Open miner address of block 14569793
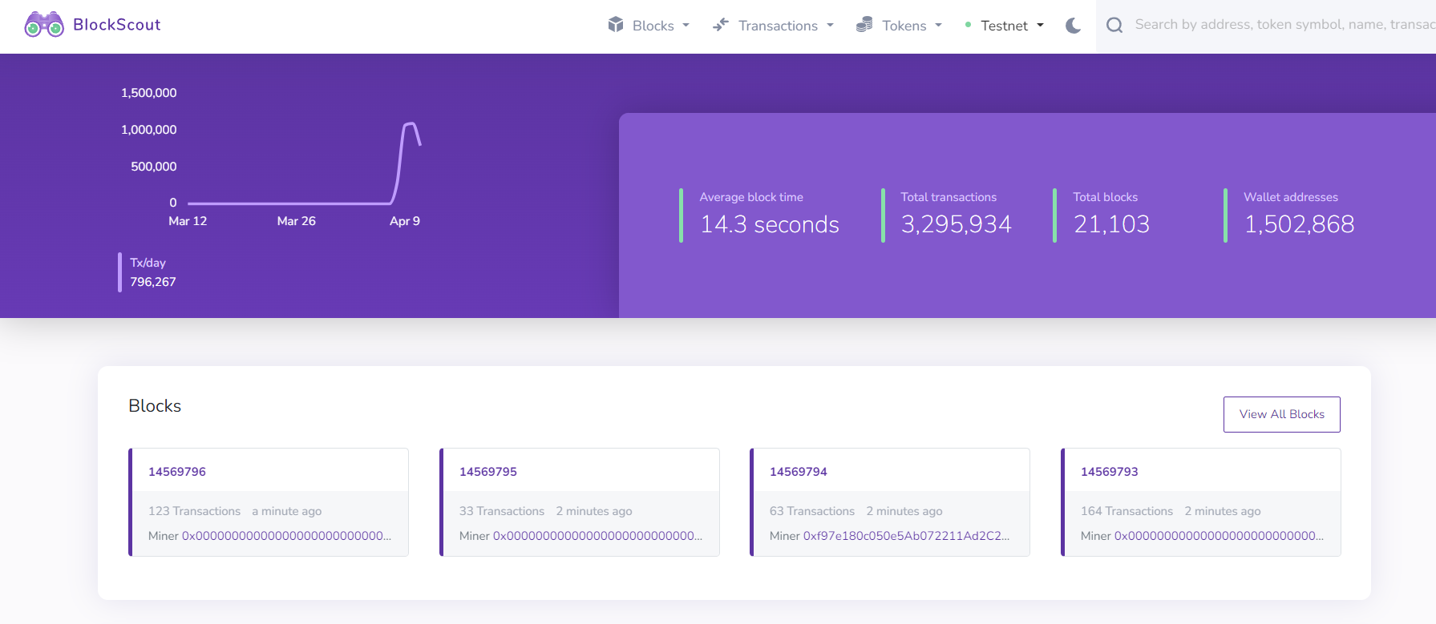Screen dimensions: 1436x624 pos(1219,536)
